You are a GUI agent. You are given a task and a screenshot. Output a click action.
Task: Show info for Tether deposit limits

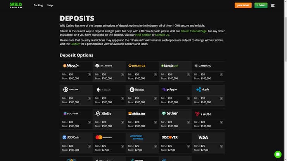188,122
